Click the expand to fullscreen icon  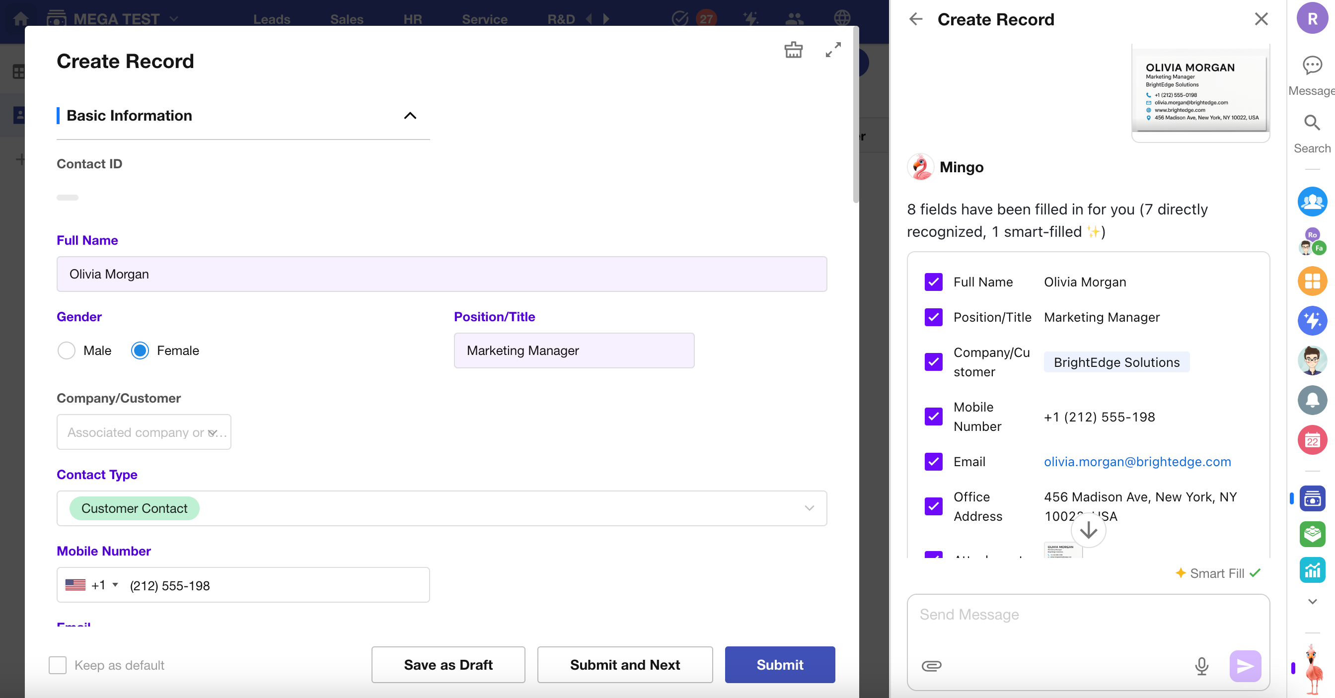[833, 50]
